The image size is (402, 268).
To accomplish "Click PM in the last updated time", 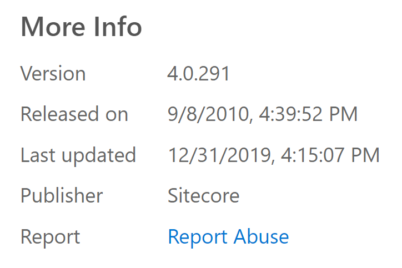I will tap(366, 155).
